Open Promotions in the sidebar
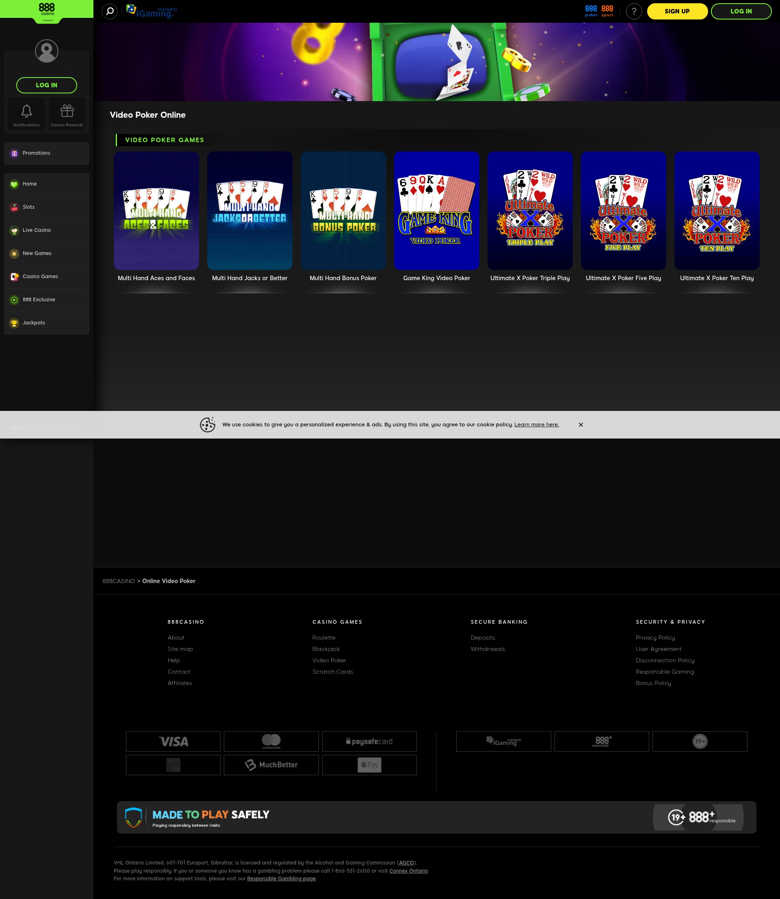 [47, 153]
